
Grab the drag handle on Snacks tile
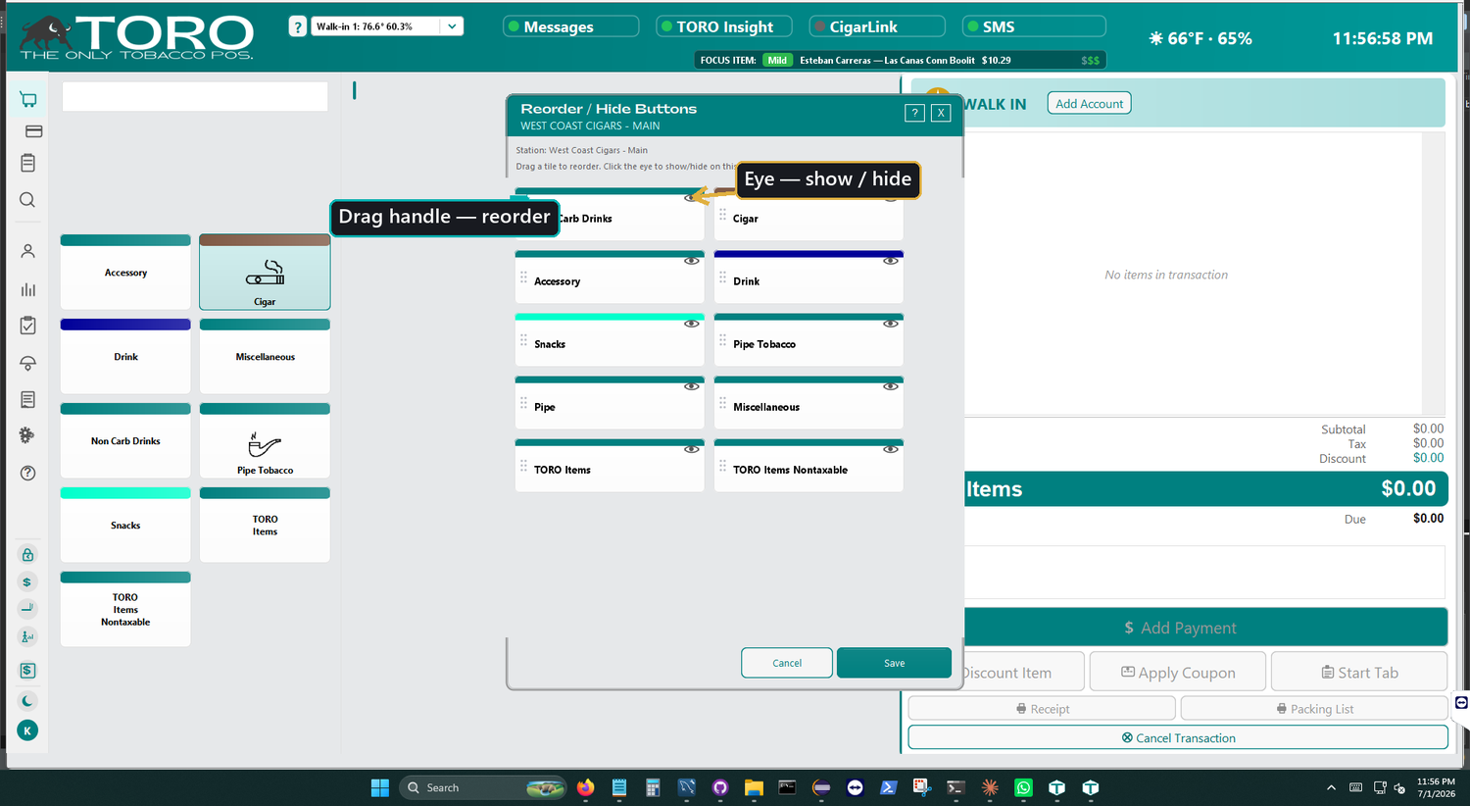coord(523,341)
